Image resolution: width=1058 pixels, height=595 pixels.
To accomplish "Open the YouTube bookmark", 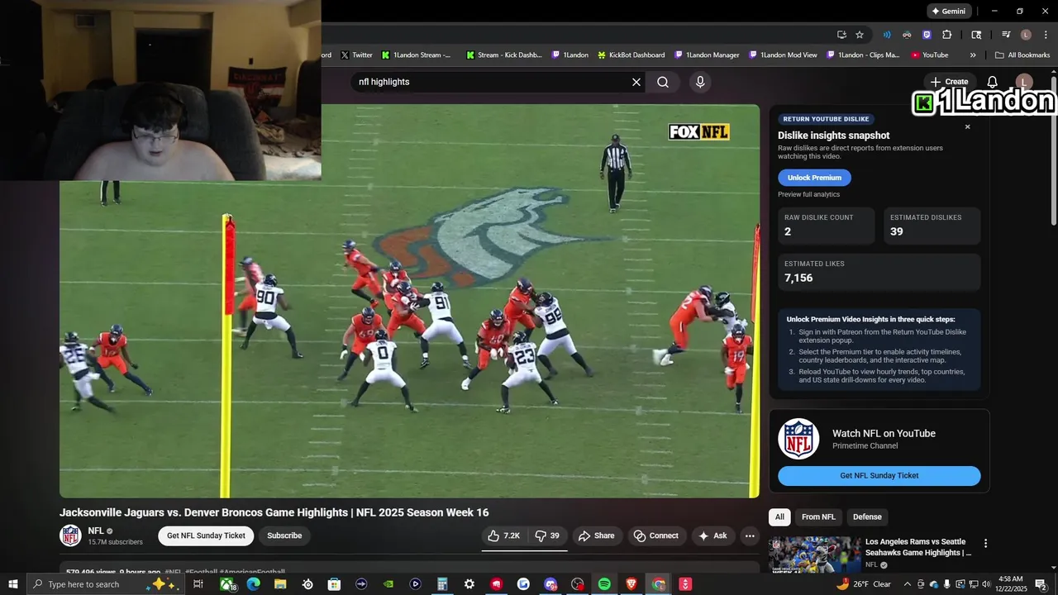I will 930,55.
